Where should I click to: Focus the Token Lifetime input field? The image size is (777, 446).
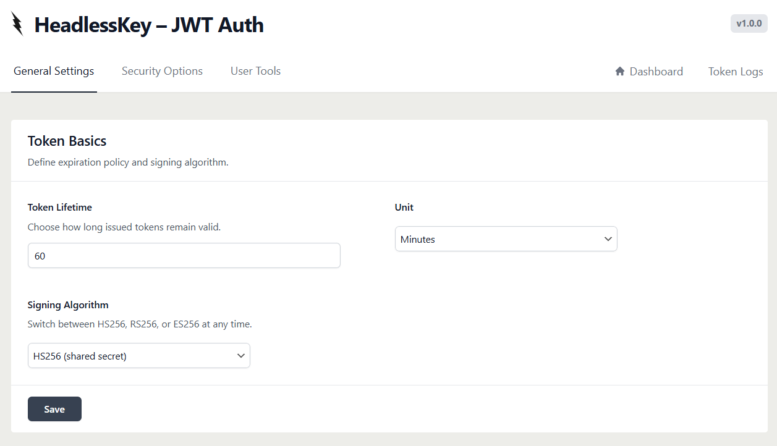click(x=184, y=256)
